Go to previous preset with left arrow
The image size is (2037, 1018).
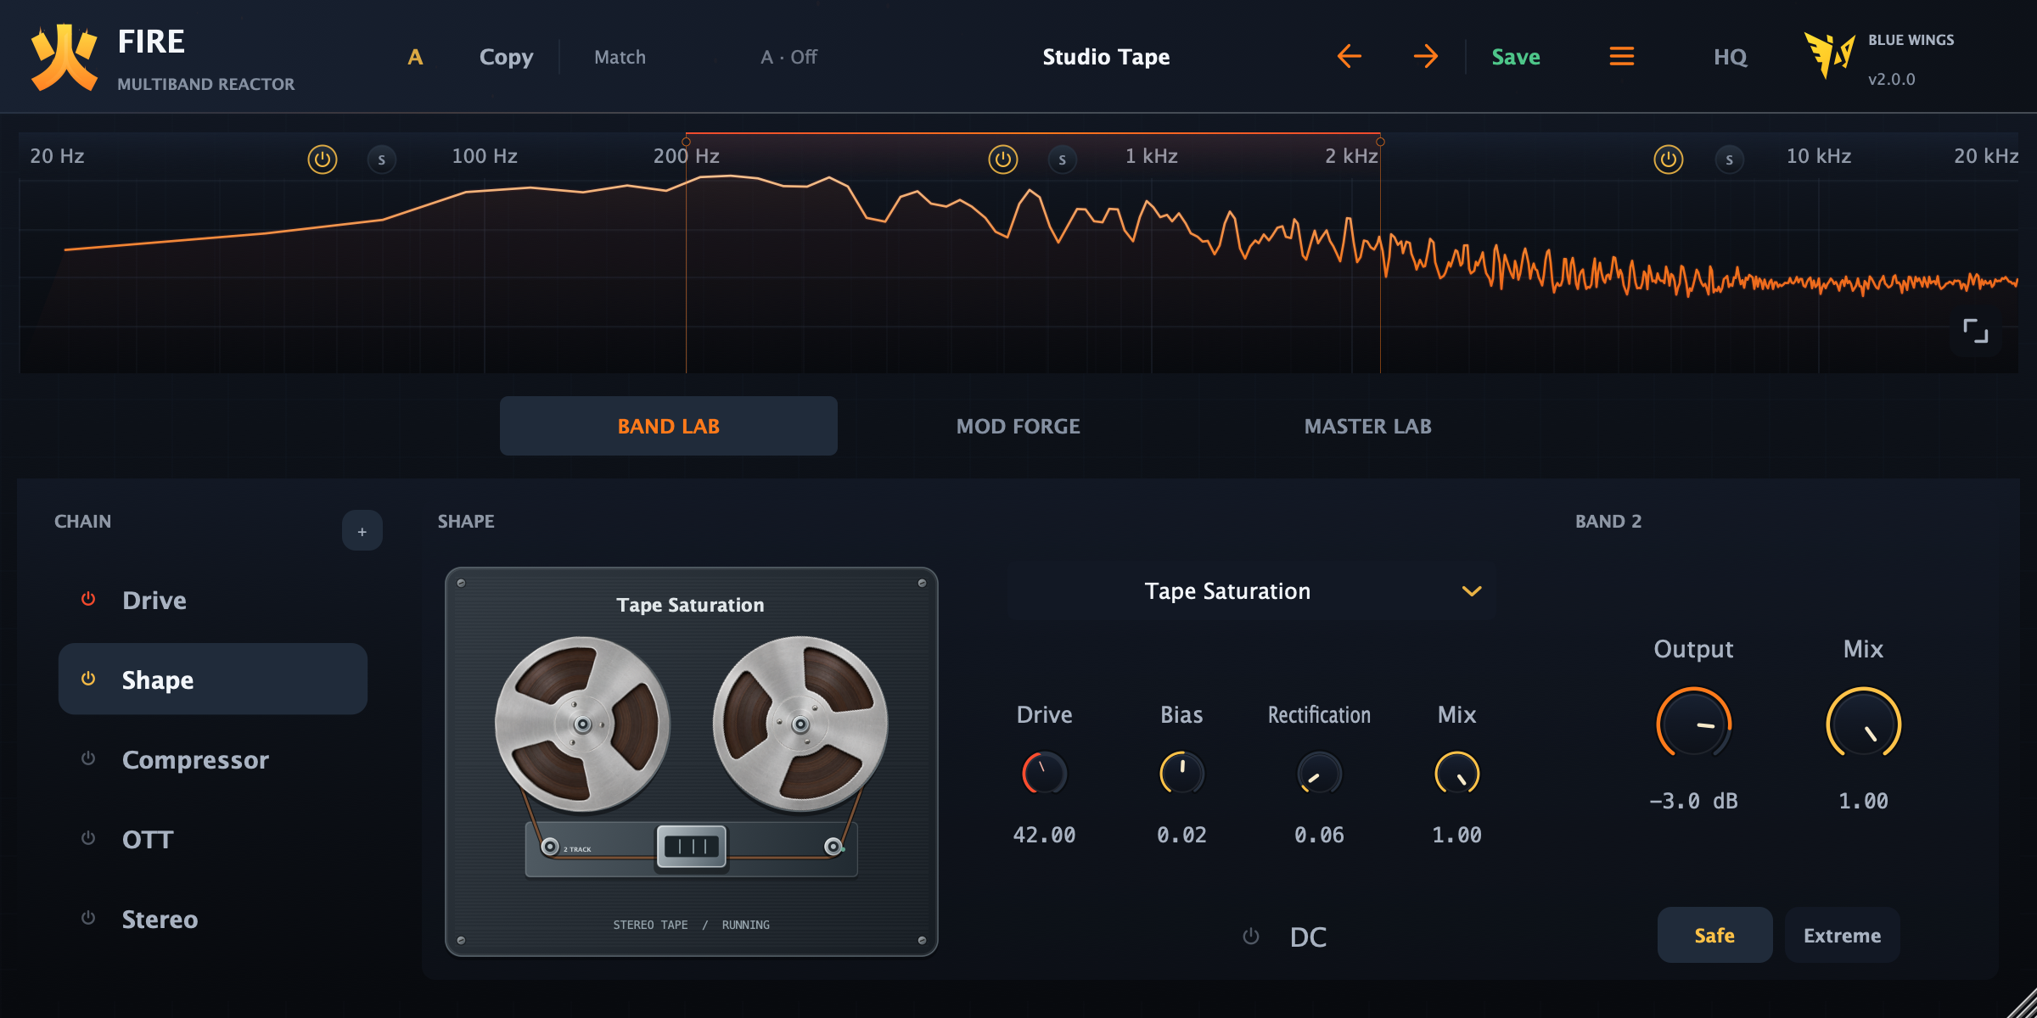(x=1349, y=57)
